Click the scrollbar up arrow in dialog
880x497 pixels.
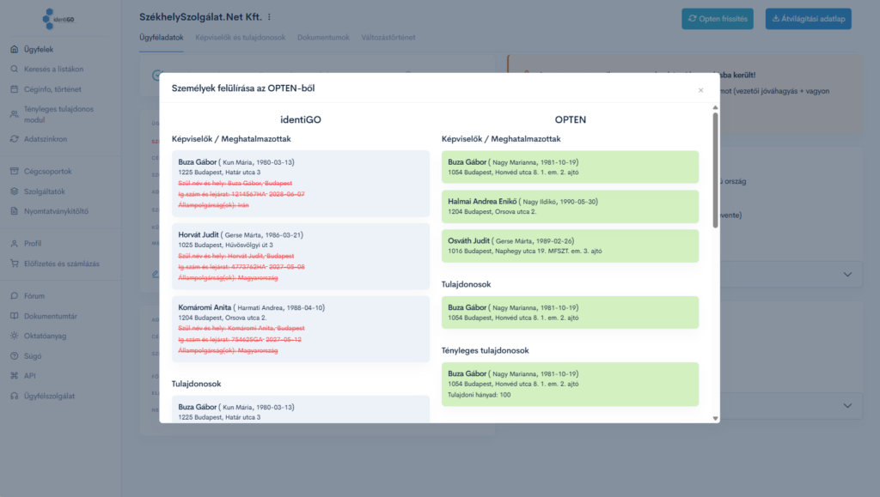click(715, 107)
